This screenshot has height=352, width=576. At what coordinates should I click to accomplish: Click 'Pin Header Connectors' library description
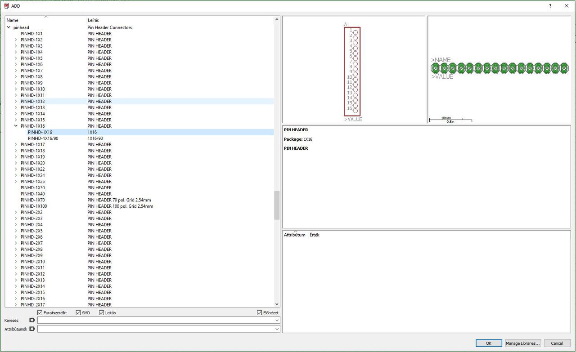coord(110,27)
